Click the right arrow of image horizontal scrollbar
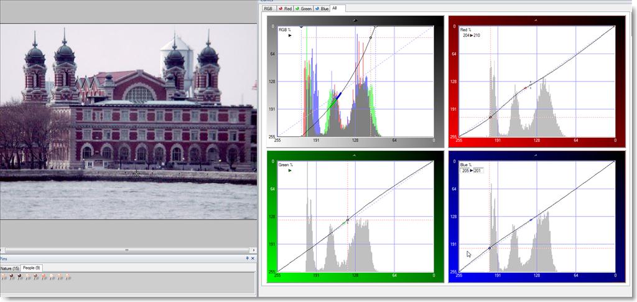 (x=254, y=250)
